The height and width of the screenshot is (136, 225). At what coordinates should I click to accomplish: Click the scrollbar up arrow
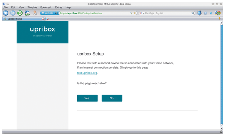tap(222, 22)
